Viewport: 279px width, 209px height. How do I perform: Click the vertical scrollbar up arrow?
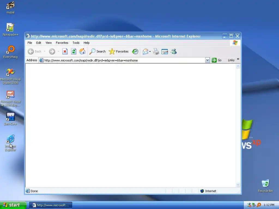point(238,66)
